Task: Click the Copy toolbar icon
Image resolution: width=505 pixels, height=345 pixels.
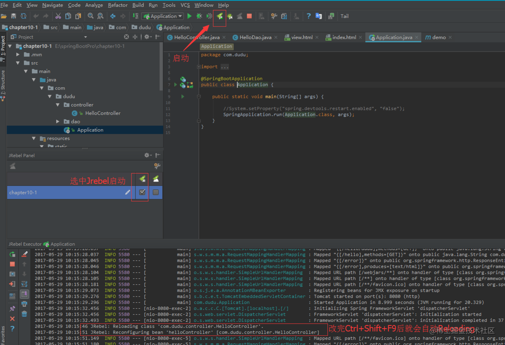Action: pyautogui.click(x=68, y=16)
